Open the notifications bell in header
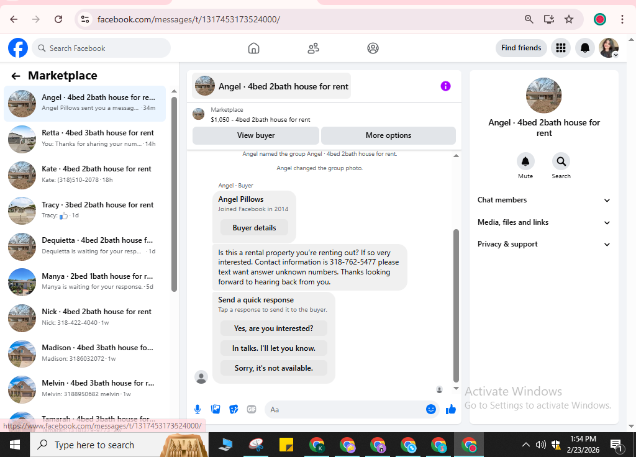 [585, 48]
